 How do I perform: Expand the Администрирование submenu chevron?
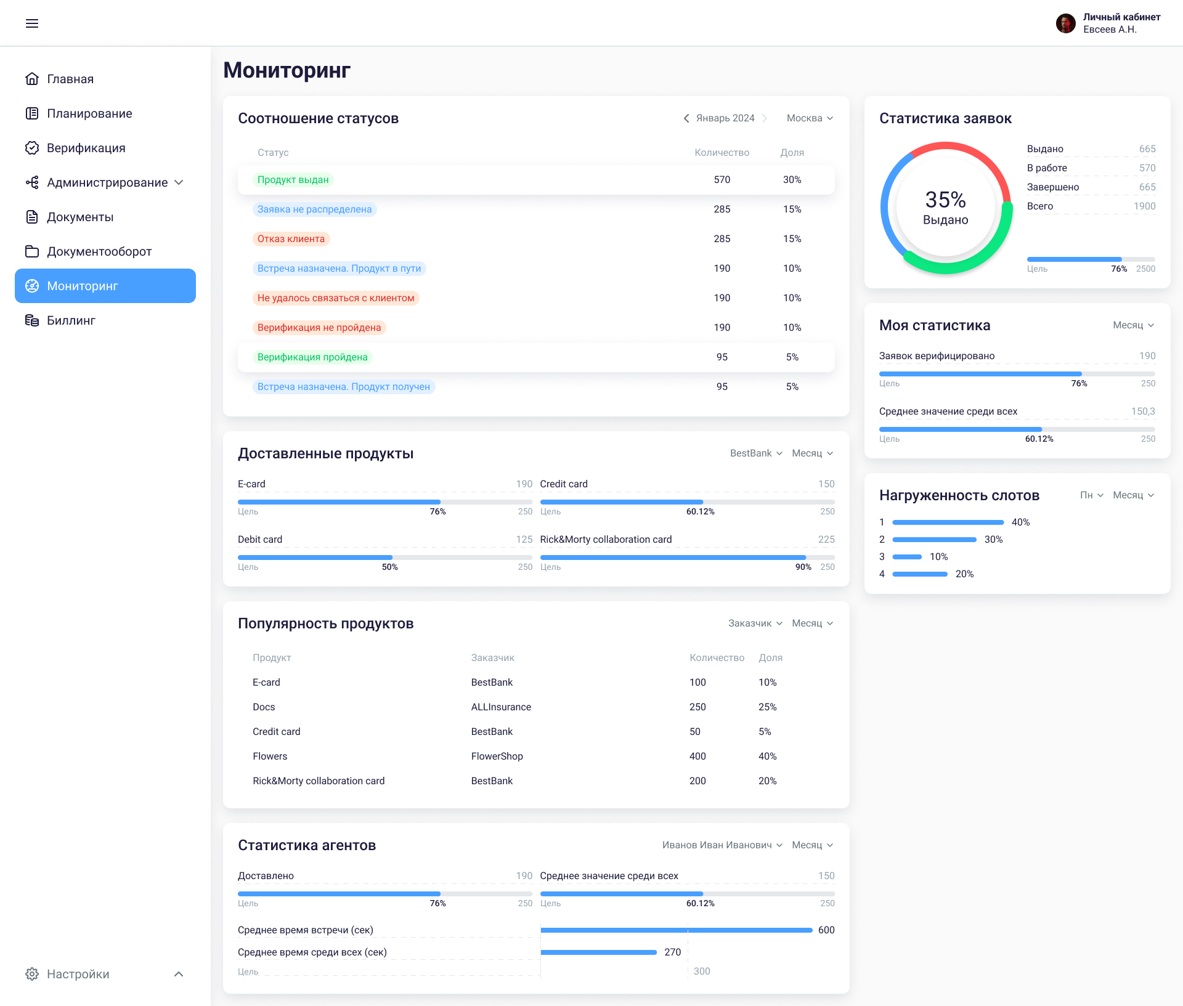point(179,182)
